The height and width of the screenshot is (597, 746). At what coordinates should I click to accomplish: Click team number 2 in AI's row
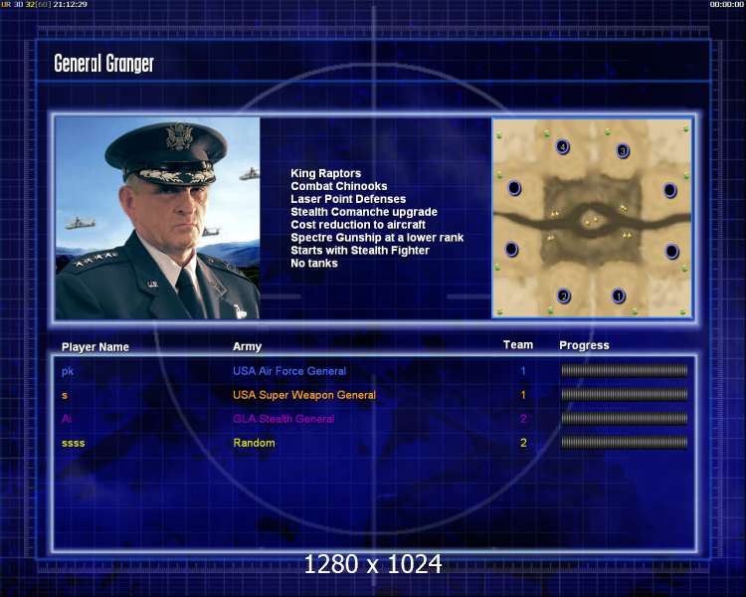(x=523, y=419)
